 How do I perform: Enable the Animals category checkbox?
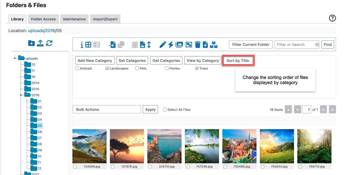(x=77, y=68)
